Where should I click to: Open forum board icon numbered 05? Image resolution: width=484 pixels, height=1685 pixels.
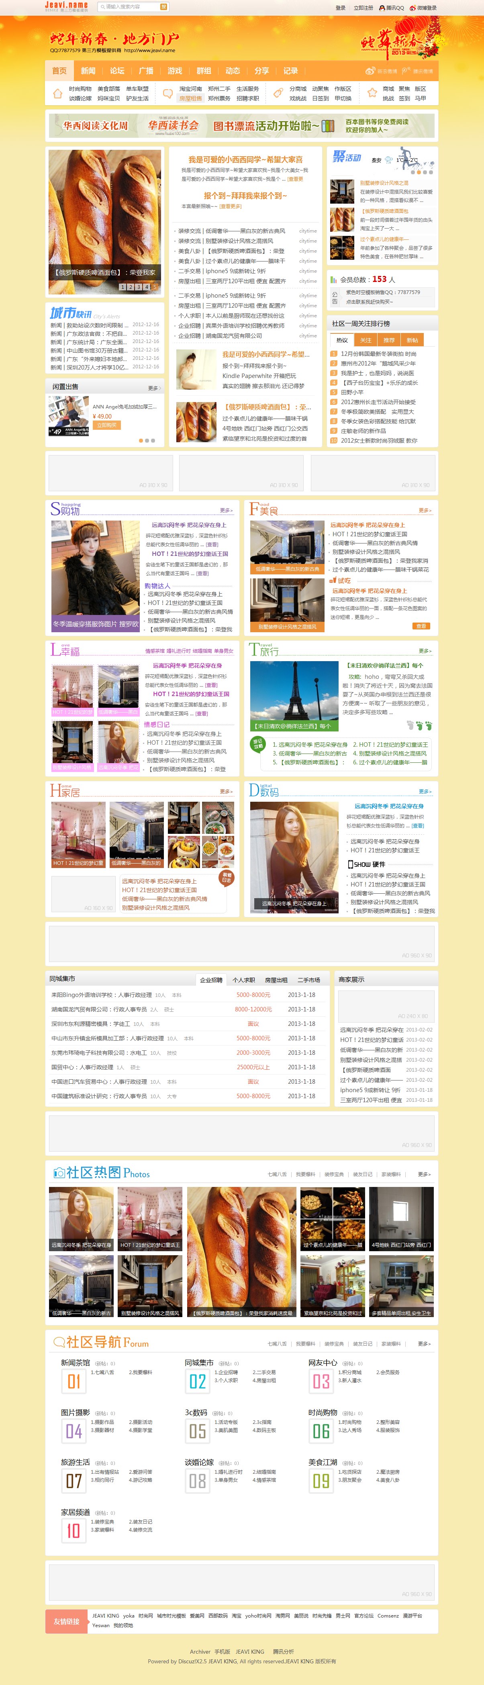coord(198,1431)
